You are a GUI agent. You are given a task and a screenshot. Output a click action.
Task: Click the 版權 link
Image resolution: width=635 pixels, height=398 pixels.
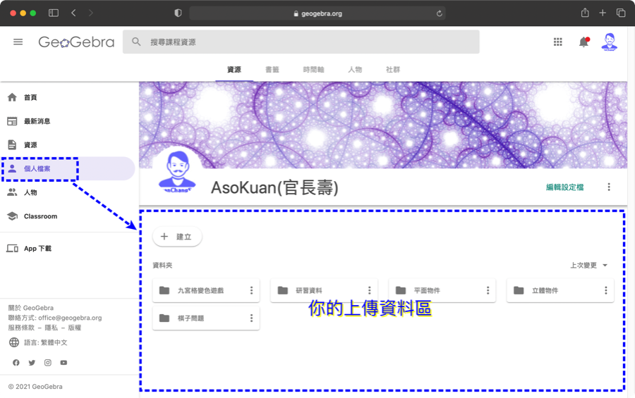[75, 328]
